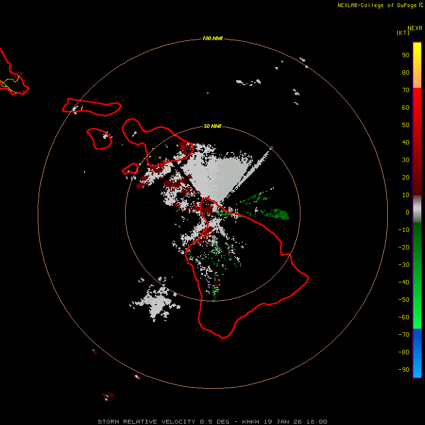Click the gray zero-velocity segment of color bar
The image size is (425, 425).
(x=417, y=209)
